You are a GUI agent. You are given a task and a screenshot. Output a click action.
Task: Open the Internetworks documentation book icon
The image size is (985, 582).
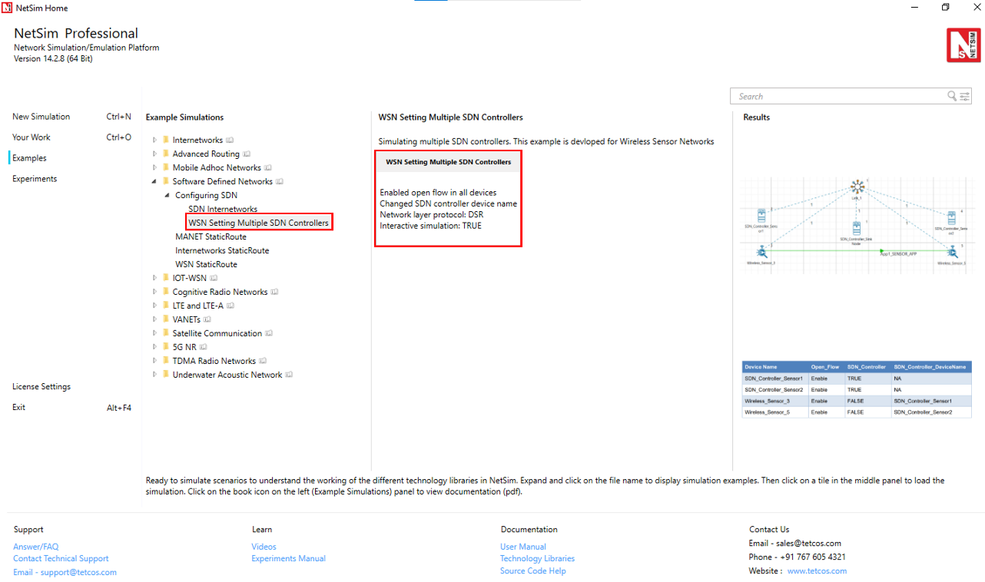(x=230, y=141)
